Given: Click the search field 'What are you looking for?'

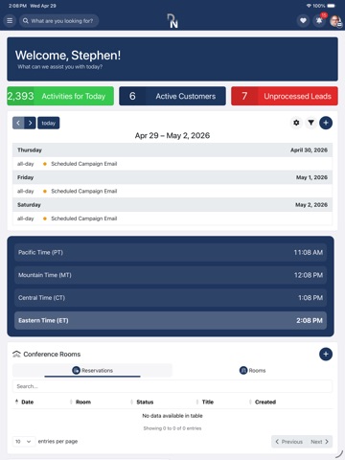Looking at the screenshot, I should [x=58, y=21].
